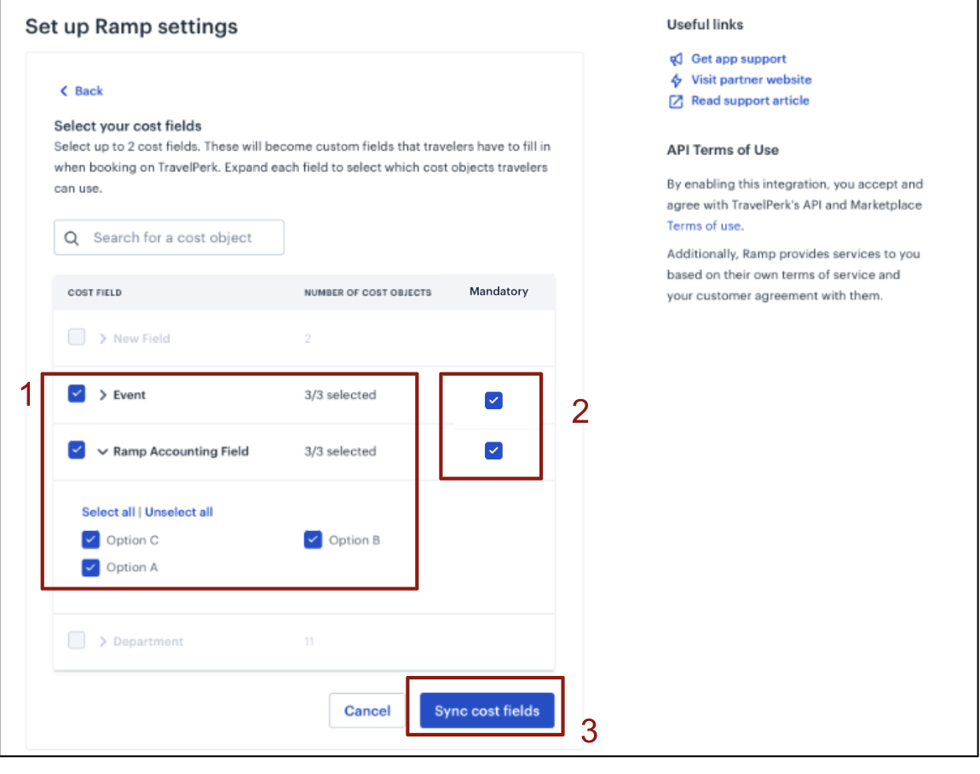The height and width of the screenshot is (774, 980).
Task: Click the COST FIELD column header
Action: pos(95,292)
